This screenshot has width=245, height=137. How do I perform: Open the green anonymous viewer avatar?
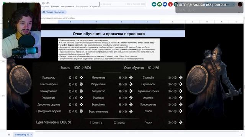coord(159,4)
